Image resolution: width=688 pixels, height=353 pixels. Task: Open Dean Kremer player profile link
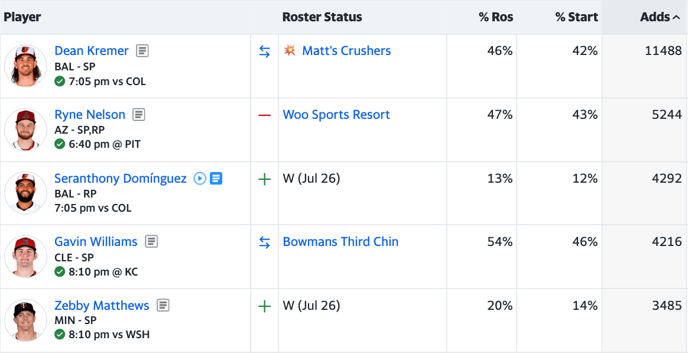(91, 51)
